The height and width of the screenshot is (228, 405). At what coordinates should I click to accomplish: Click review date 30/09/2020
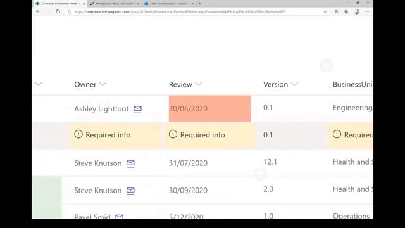(188, 191)
